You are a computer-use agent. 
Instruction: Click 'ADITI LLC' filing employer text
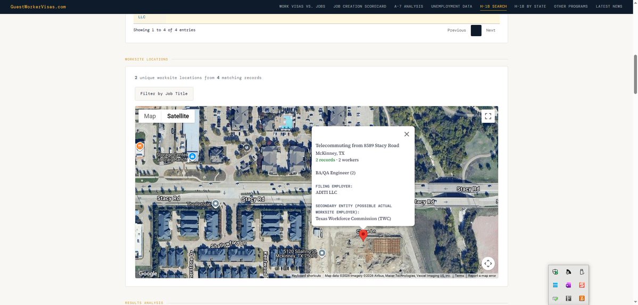[326, 192]
